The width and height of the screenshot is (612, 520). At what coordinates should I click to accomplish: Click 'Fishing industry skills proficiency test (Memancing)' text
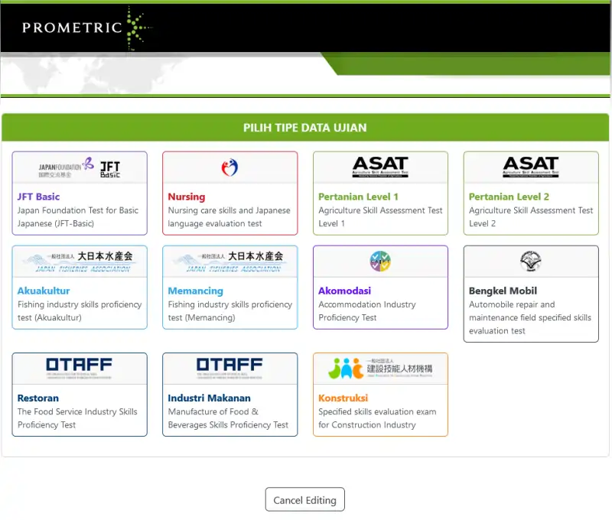point(230,311)
